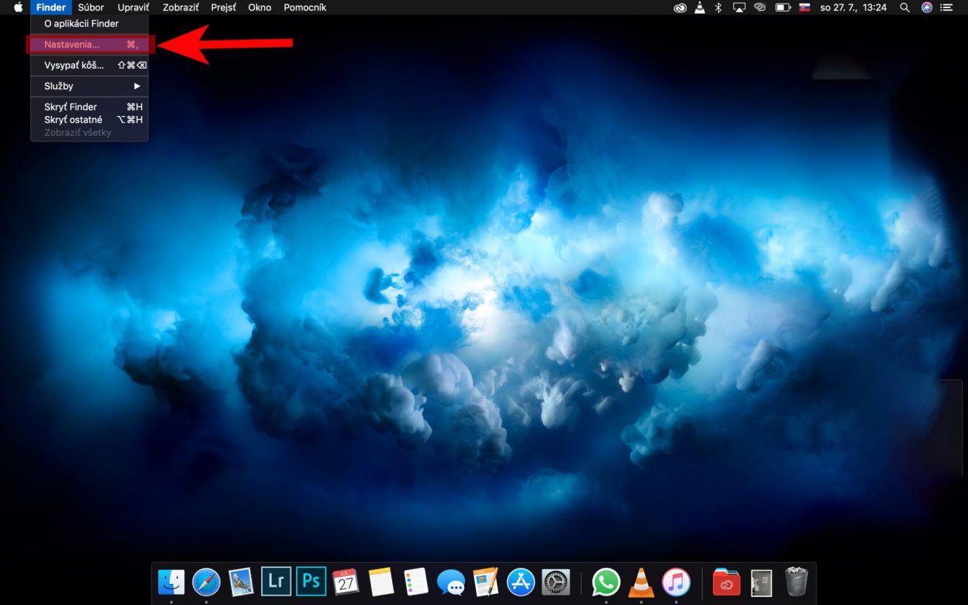Open red Creative Cloud folder in Dock
The height and width of the screenshot is (605, 968).
726,582
